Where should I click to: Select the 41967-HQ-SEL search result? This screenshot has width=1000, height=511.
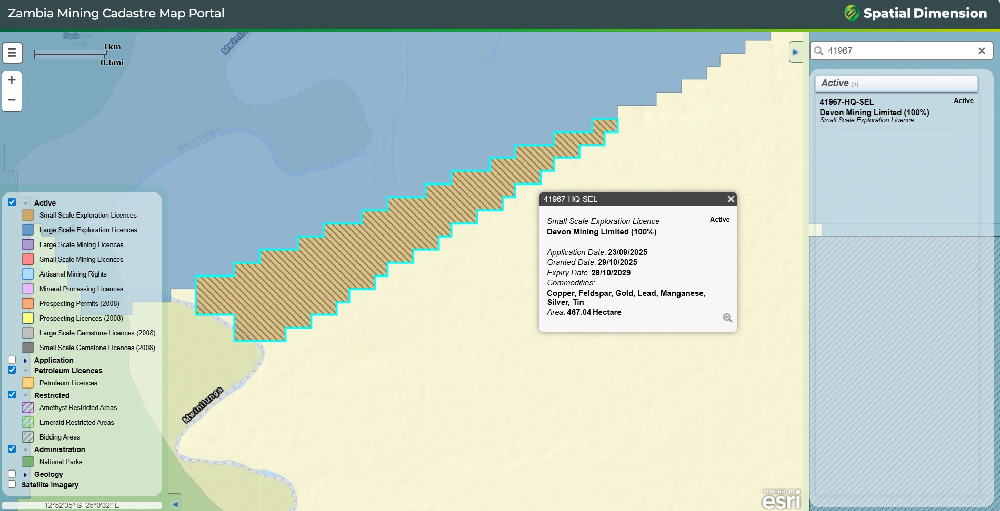pyautogui.click(x=846, y=101)
